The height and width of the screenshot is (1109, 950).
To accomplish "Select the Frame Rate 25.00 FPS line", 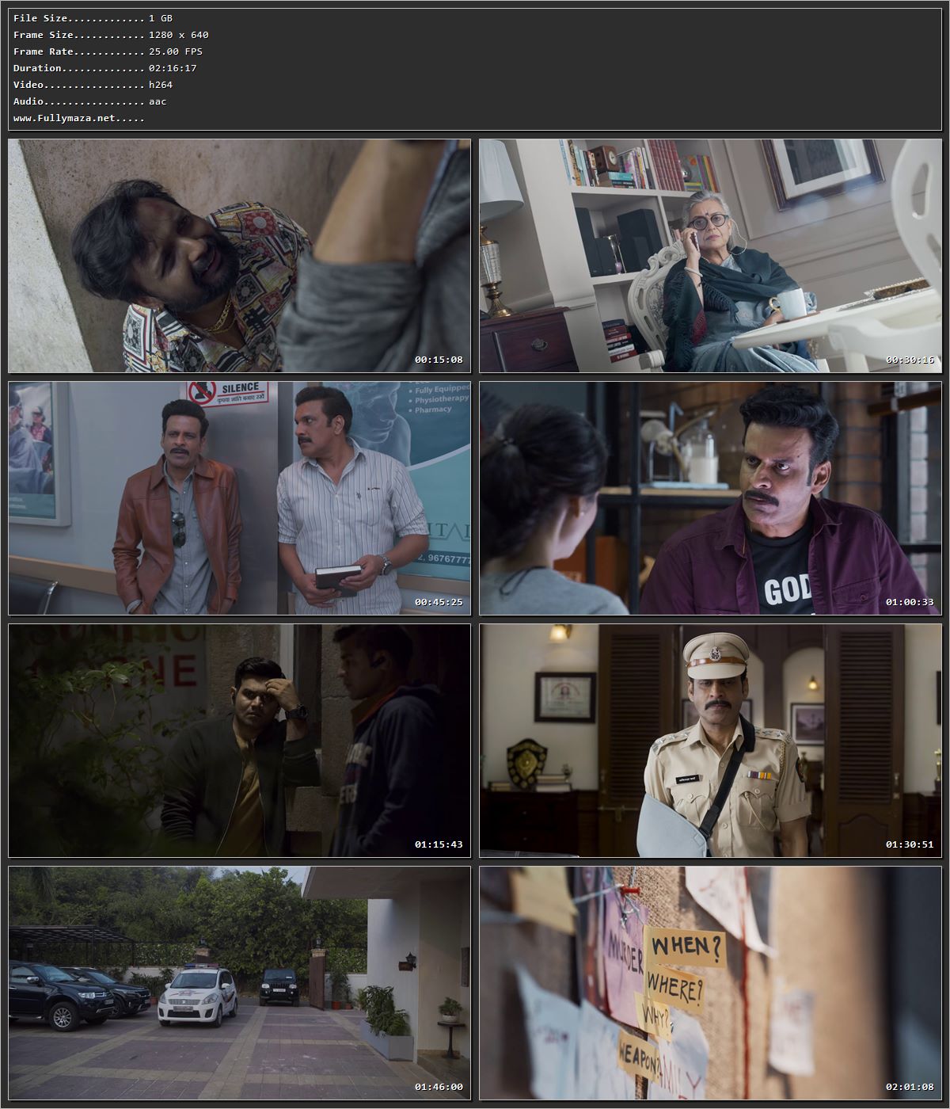I will [108, 51].
